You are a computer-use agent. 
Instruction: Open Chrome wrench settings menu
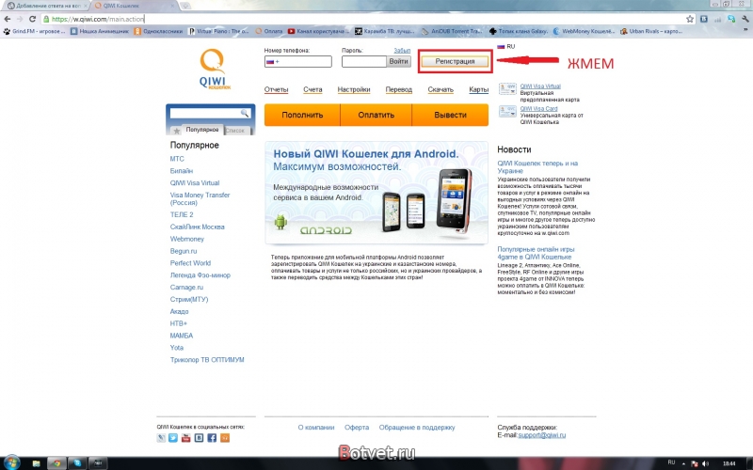745,19
